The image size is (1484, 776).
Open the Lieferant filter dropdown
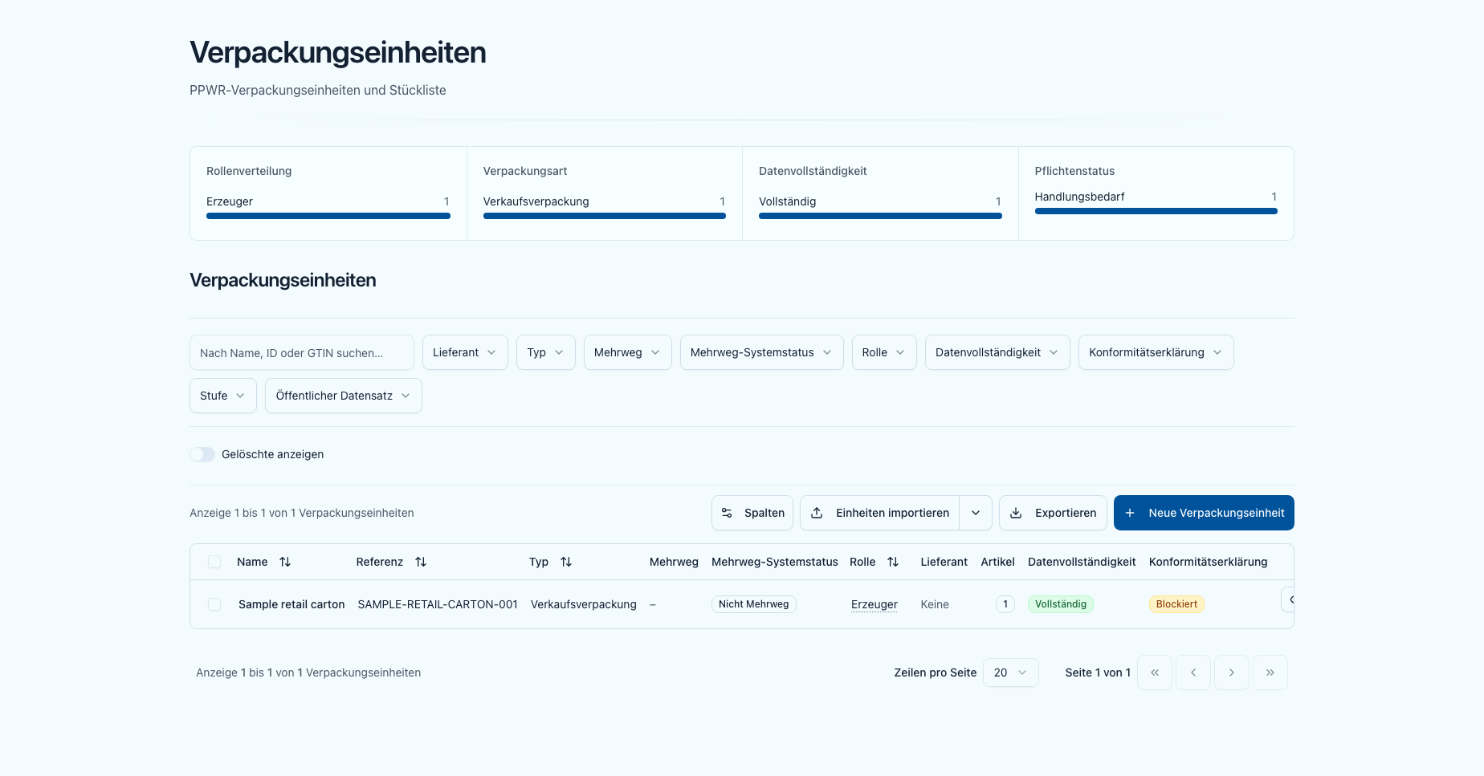tap(465, 352)
